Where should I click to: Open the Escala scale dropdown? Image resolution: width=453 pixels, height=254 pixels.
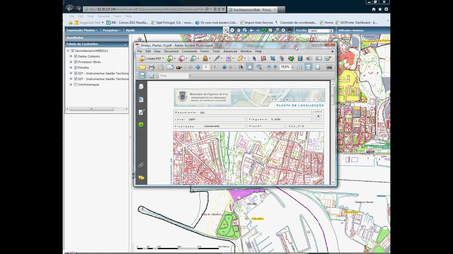pos(331,31)
